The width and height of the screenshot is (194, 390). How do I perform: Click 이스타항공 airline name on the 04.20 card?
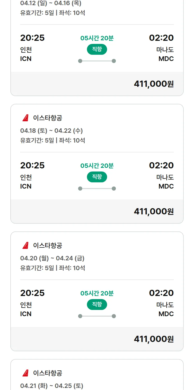tap(48, 245)
